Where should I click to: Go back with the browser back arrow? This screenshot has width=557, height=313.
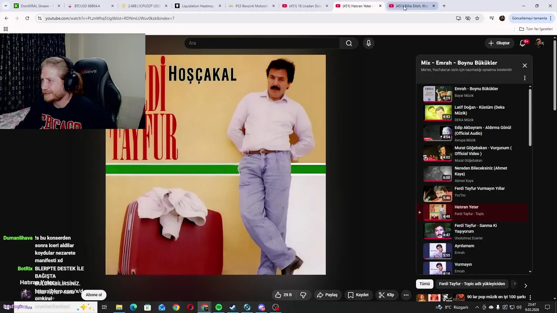[x=6, y=18]
